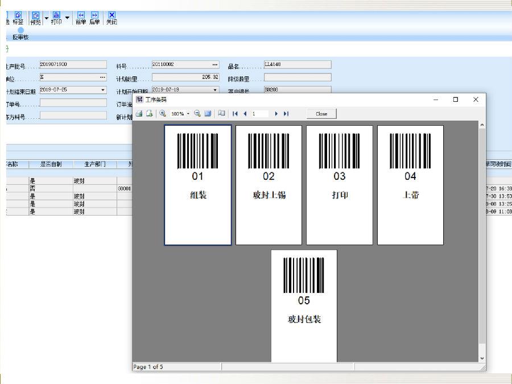This screenshot has height=384, width=512.
Task: Select the 02 玻封上锡 barcode label
Action: (x=269, y=185)
